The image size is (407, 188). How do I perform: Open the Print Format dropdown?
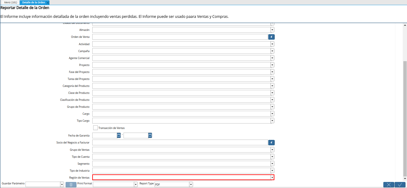point(136,184)
